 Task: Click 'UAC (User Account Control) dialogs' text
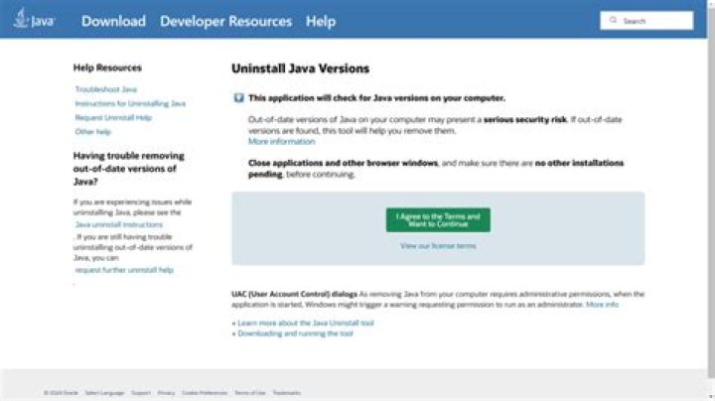294,294
